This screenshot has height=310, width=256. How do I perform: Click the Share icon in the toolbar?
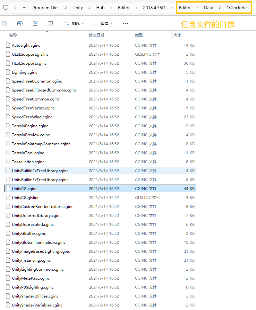pyautogui.click(x=35, y=24)
